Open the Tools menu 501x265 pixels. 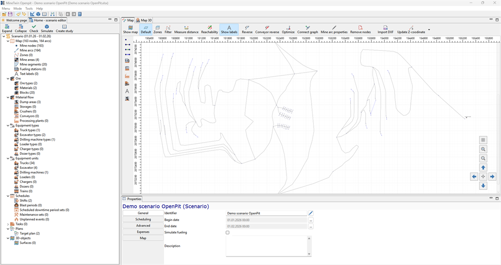(29, 9)
